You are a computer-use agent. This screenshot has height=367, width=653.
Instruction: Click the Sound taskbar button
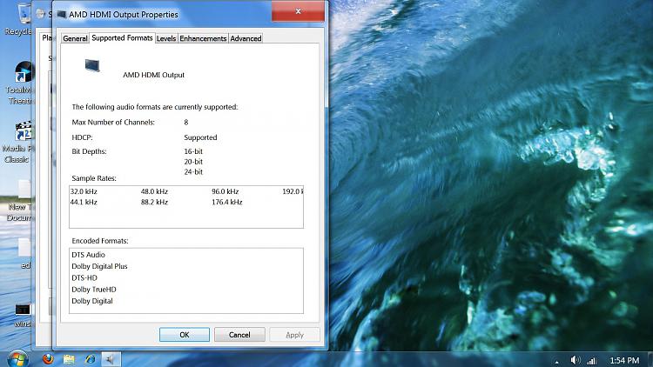[x=111, y=359]
